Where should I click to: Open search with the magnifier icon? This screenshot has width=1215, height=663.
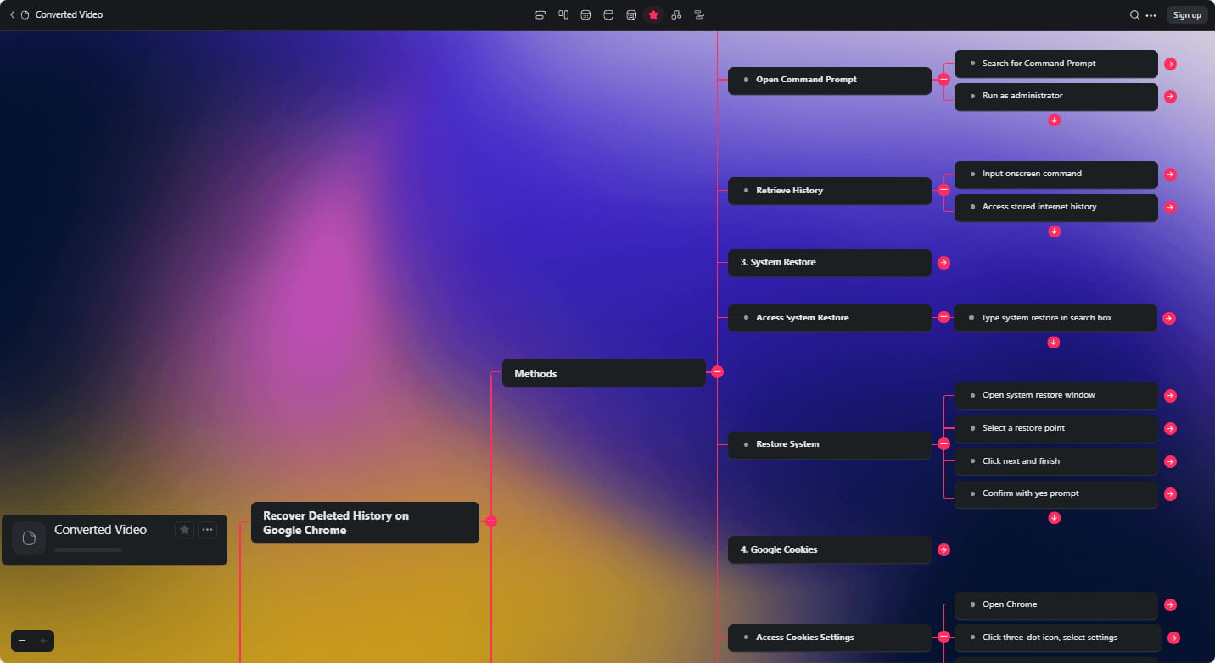click(1134, 14)
